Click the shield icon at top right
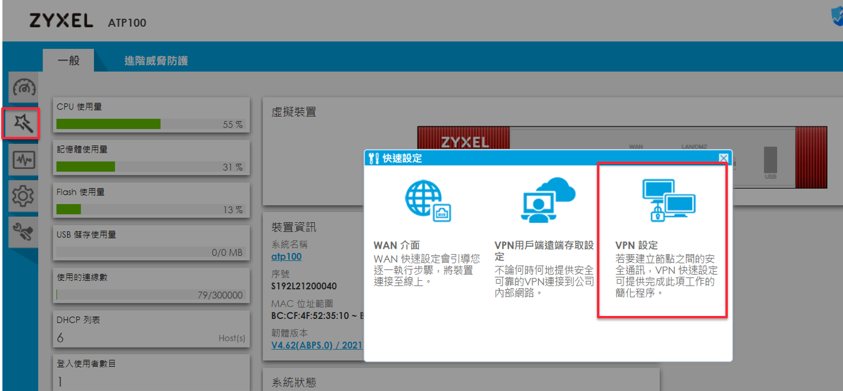The image size is (843, 391). (x=836, y=17)
